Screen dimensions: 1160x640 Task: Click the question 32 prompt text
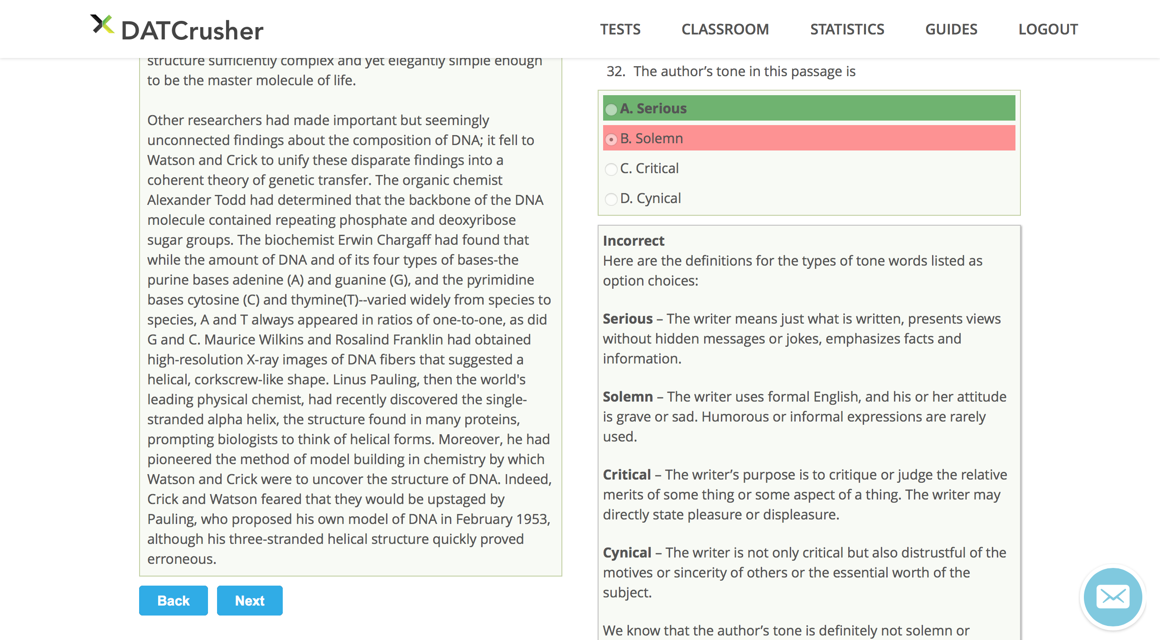[744, 72]
